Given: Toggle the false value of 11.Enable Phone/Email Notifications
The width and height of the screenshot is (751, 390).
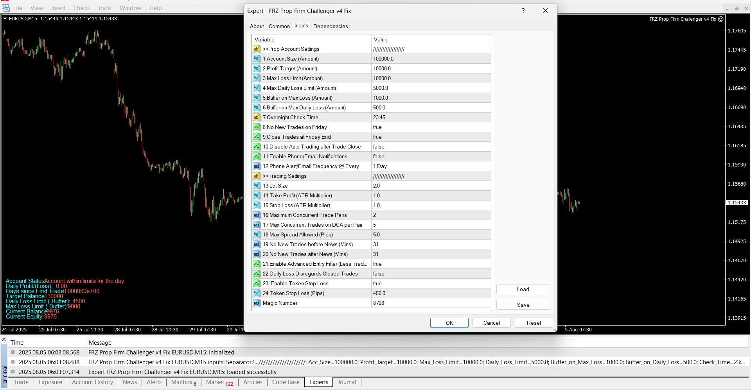Looking at the screenshot, I should pyautogui.click(x=430, y=156).
